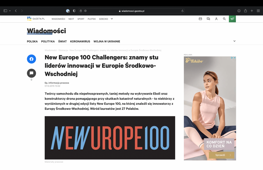263x170 pixels.
Task: Open a new tab
Action: 252,11
